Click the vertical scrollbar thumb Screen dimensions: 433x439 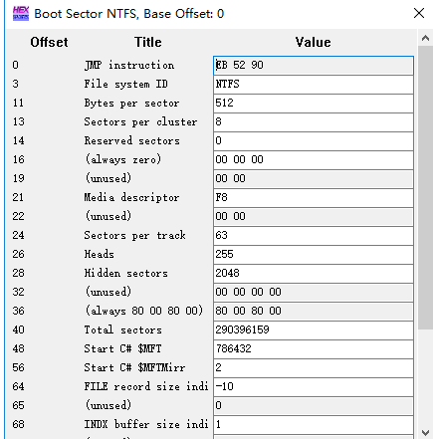[x=425, y=188]
